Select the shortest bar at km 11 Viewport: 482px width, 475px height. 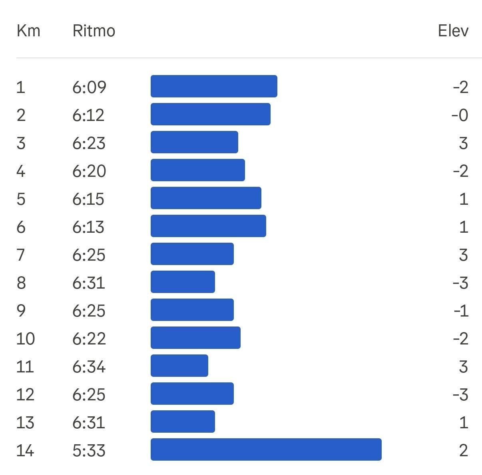click(x=179, y=366)
